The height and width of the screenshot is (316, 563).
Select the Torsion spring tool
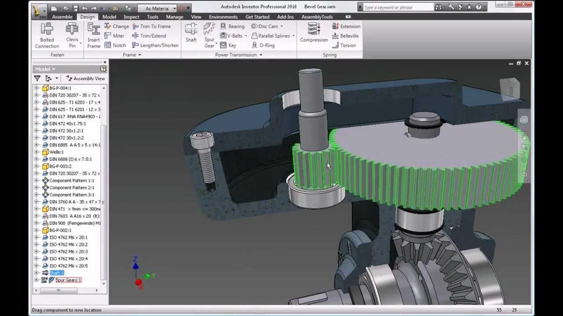344,45
